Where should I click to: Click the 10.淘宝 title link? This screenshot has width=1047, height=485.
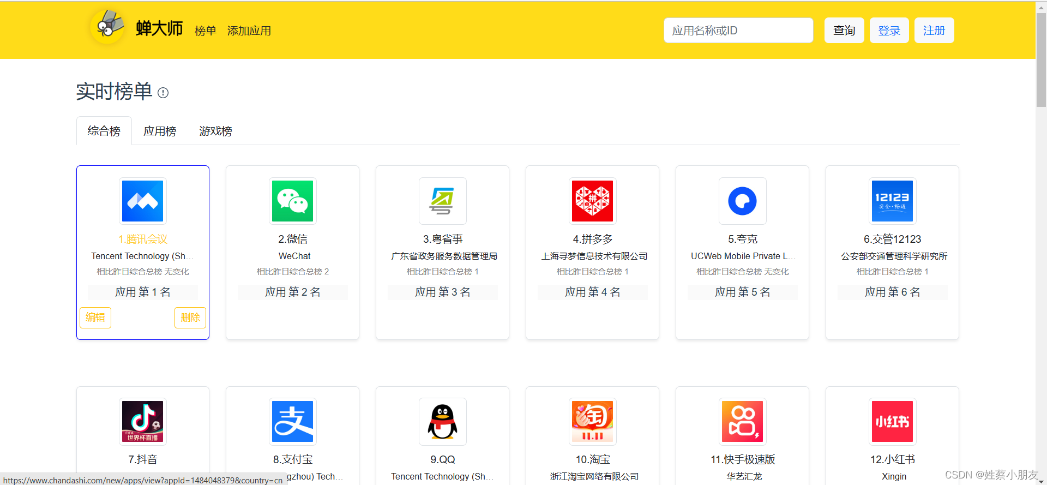pyautogui.click(x=593, y=459)
